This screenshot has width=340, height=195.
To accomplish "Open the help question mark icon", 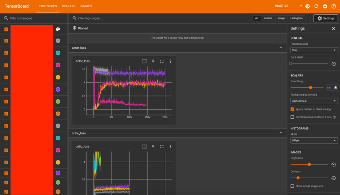I will click(x=333, y=6).
